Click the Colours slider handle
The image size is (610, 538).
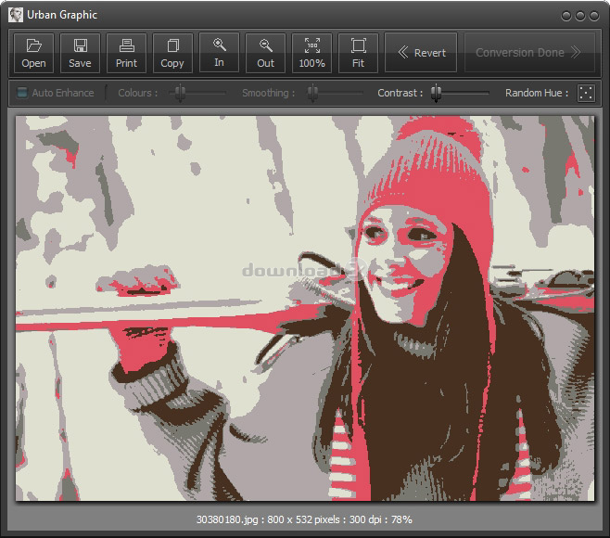180,93
